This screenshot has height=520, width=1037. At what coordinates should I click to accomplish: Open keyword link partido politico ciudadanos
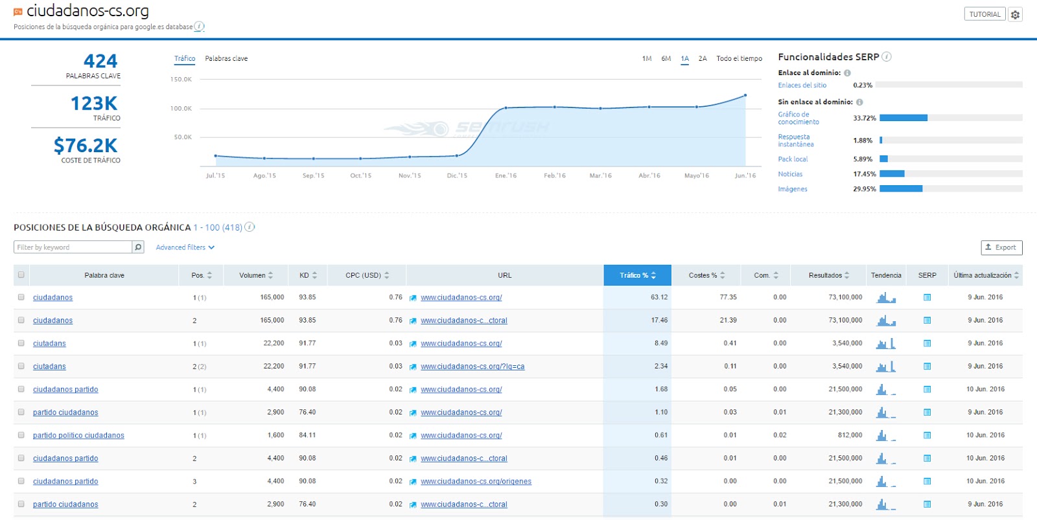78,435
